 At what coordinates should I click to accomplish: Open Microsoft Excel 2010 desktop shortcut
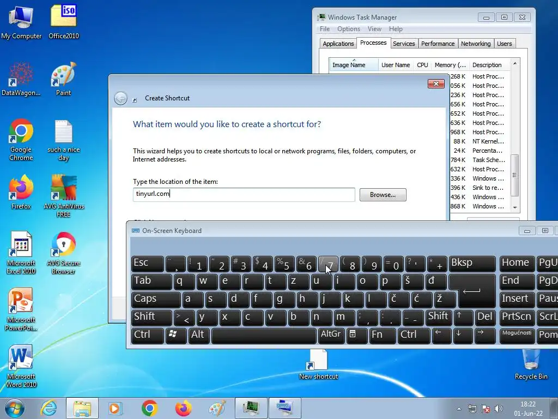click(21, 252)
